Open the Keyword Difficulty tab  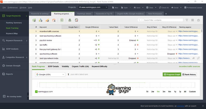pyautogui.click(x=99, y=67)
